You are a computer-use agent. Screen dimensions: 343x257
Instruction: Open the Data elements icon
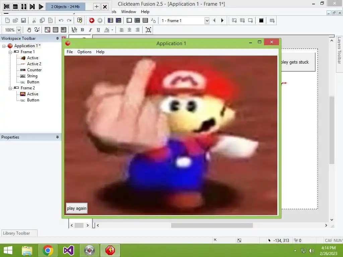153,20
